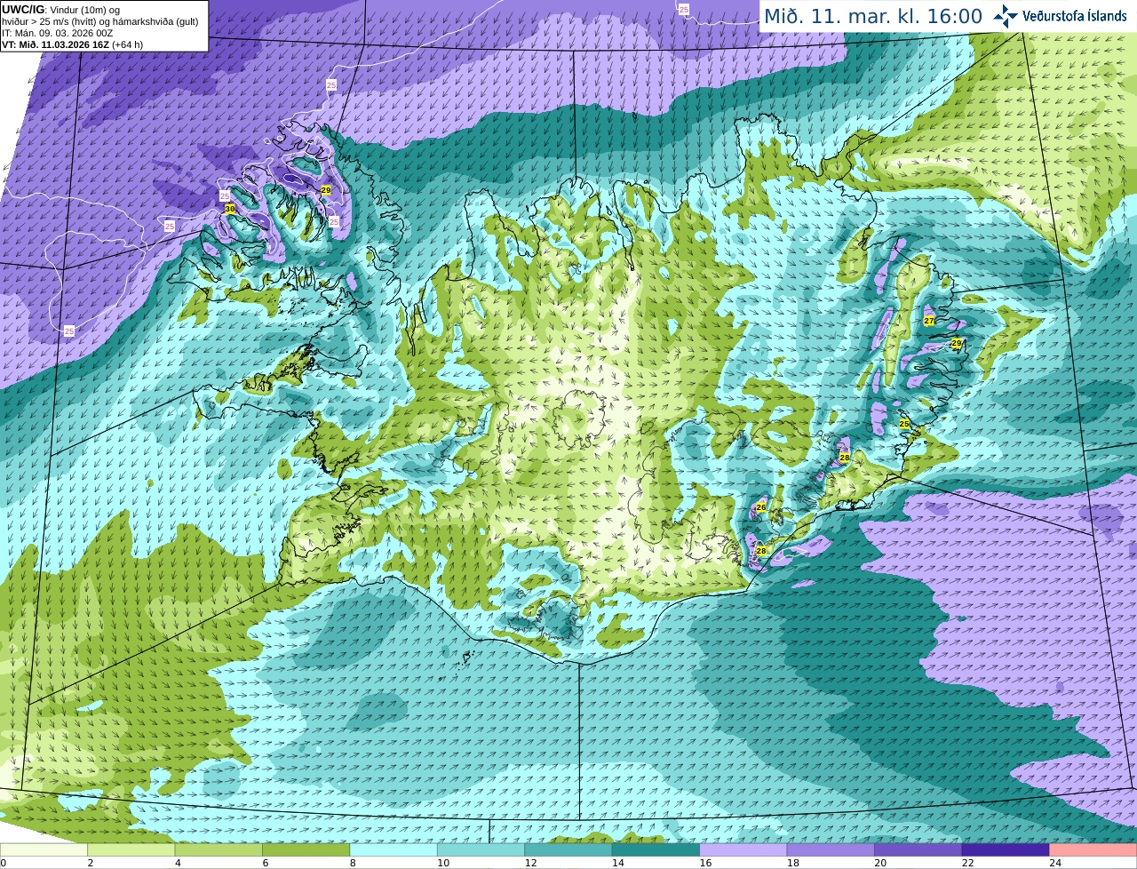Select the date title Mið. 11. mar. kl. 16:00
Viewport: 1137px width, 869px height.
[x=873, y=16]
